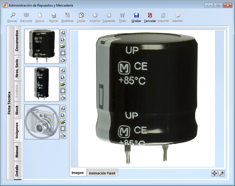
Task: Click the fit-image pan arrows icon
Action: (x=214, y=173)
